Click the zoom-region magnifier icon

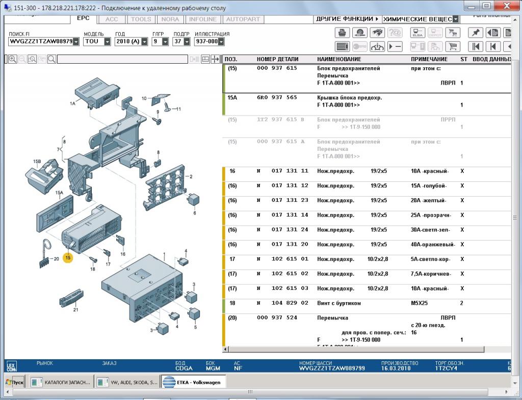click(x=32, y=59)
